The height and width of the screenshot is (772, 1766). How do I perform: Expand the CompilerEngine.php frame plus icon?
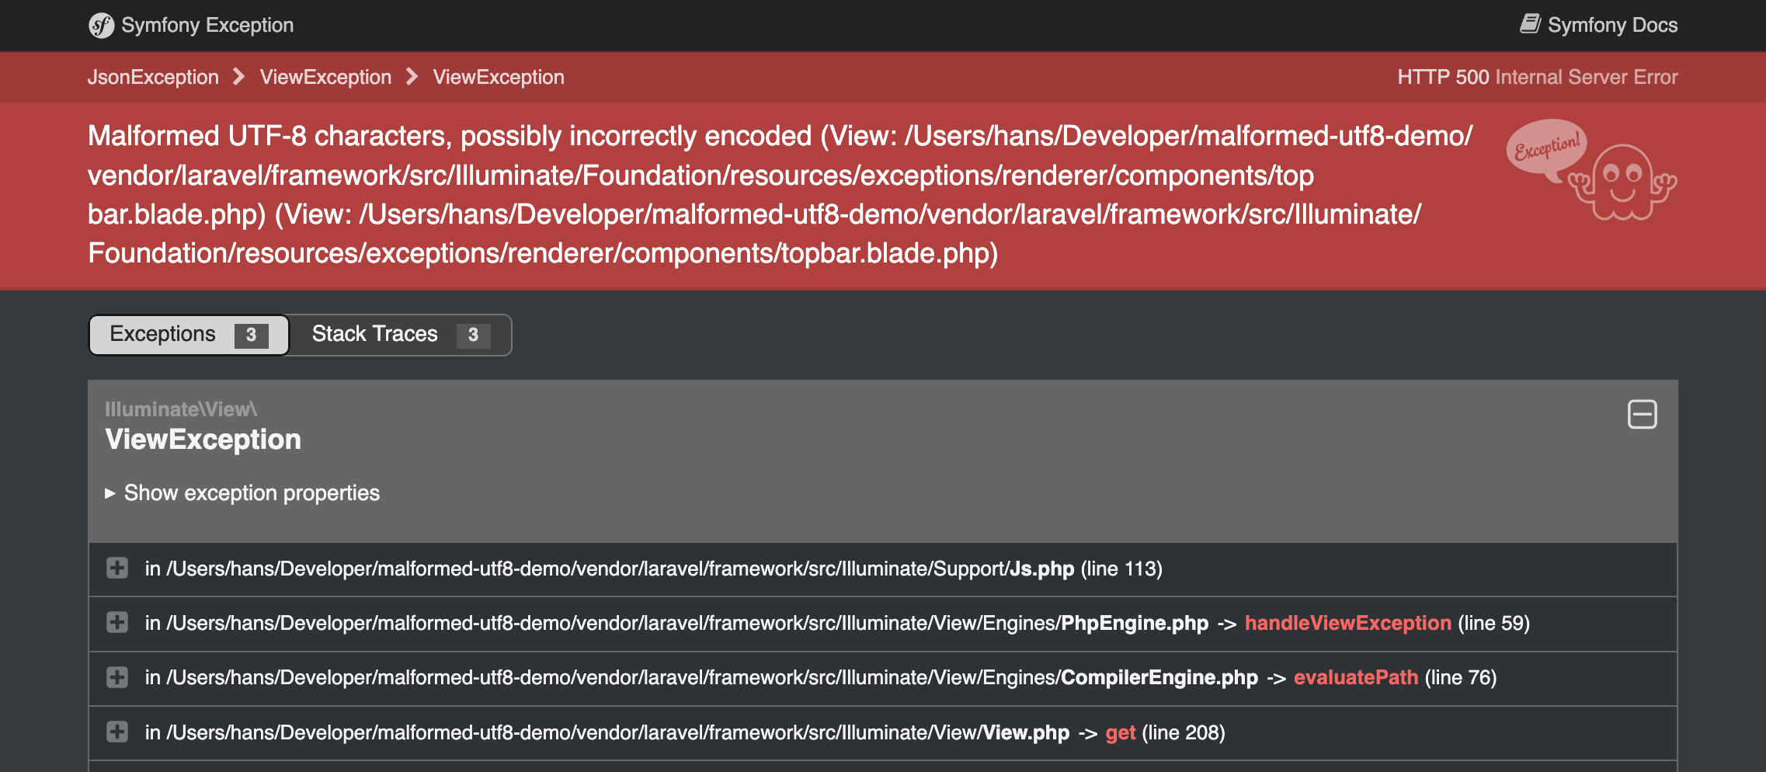coord(117,677)
